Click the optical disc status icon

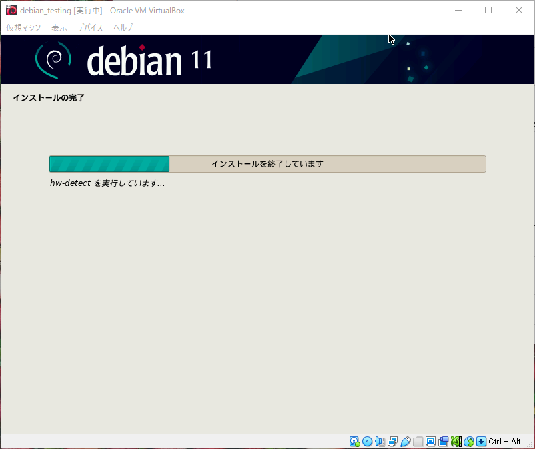(x=367, y=442)
